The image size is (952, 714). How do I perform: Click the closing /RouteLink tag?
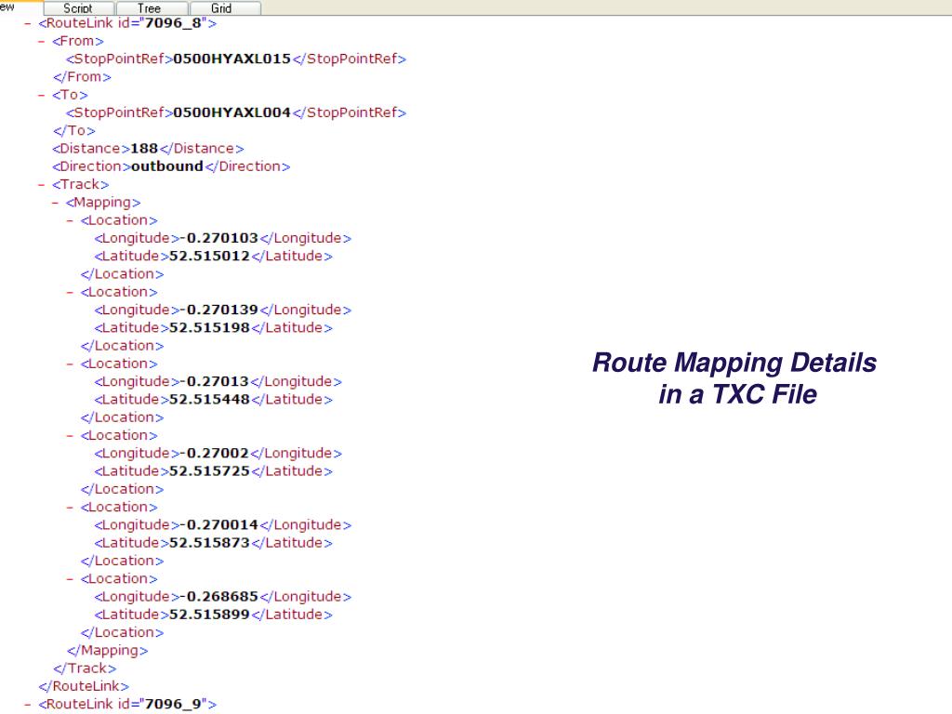coord(84,686)
